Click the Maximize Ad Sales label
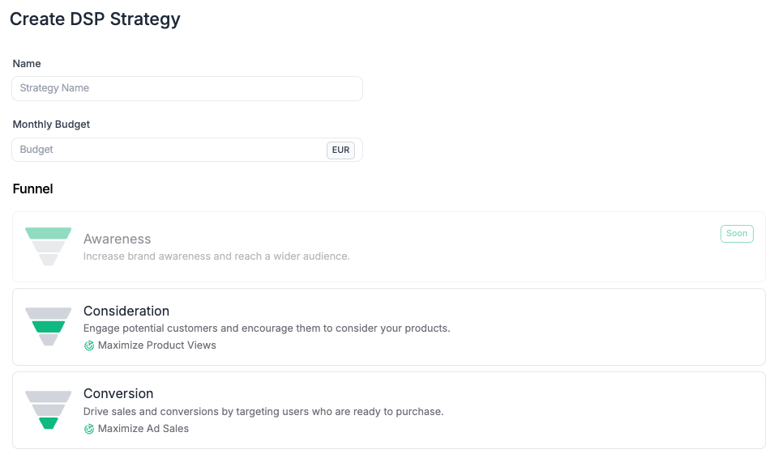This screenshot has width=774, height=462. 143,429
